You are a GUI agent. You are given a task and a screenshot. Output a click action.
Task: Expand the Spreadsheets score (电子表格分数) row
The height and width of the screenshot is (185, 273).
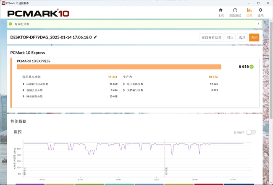click(x=124, y=84)
